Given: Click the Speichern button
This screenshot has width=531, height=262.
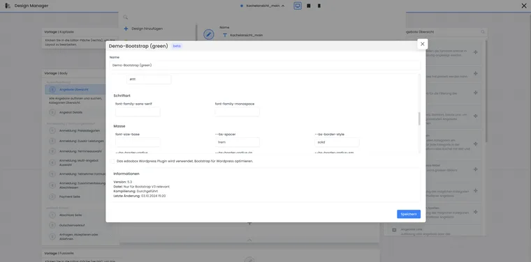Looking at the screenshot, I should (x=409, y=214).
